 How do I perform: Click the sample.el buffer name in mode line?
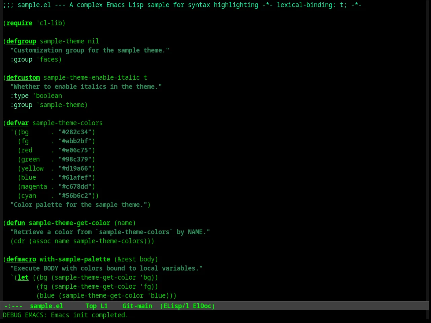46,306
